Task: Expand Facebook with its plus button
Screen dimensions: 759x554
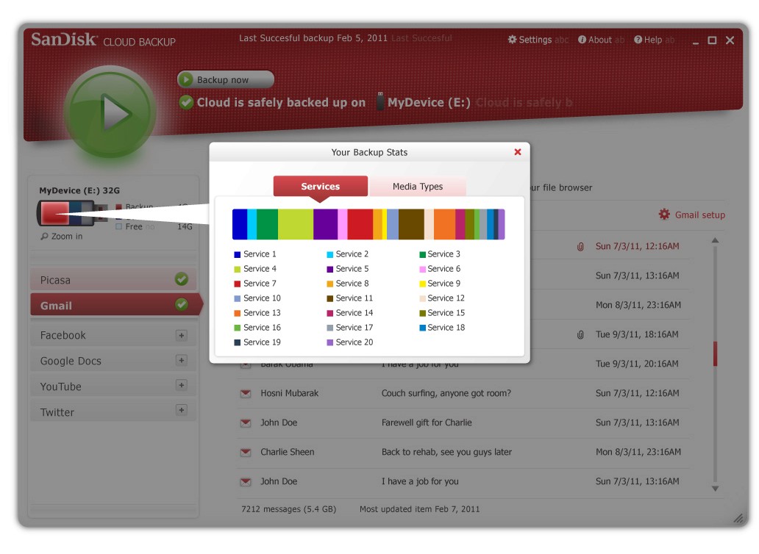Action: (x=181, y=335)
